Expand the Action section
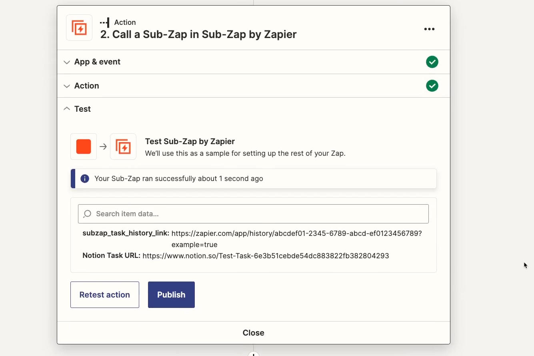 (254, 86)
